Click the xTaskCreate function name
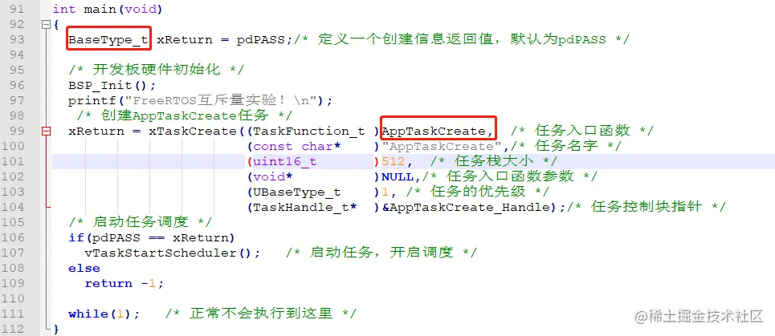775x336 pixels. tap(194, 132)
